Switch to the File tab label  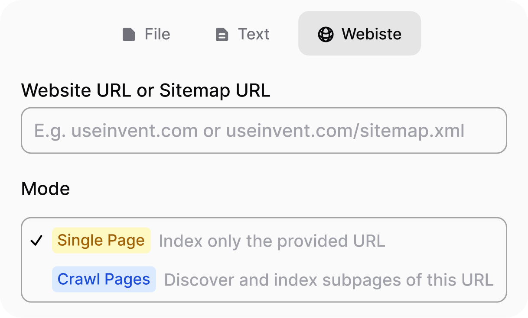(x=157, y=34)
